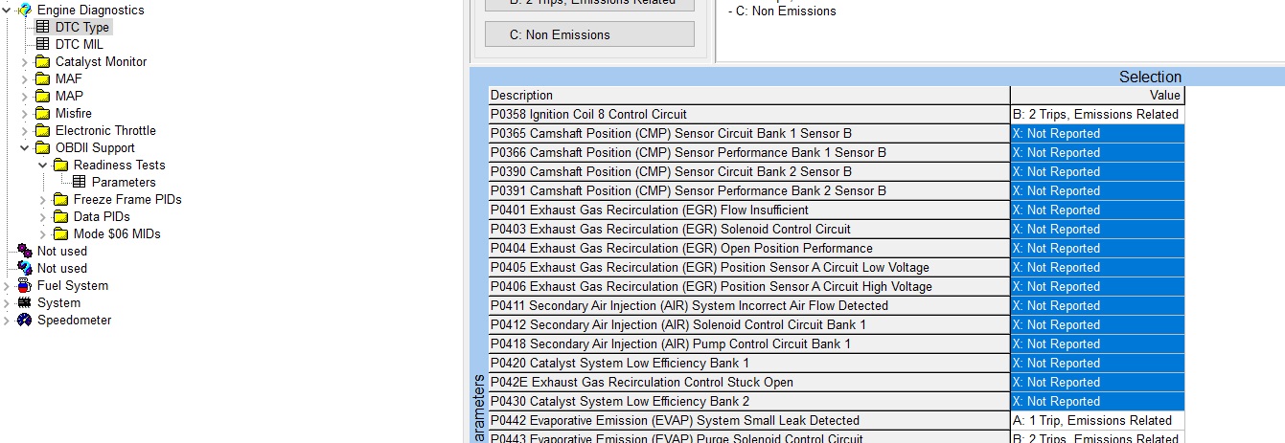Expand the MAF folder node
This screenshot has height=443, width=1285.
[25, 79]
